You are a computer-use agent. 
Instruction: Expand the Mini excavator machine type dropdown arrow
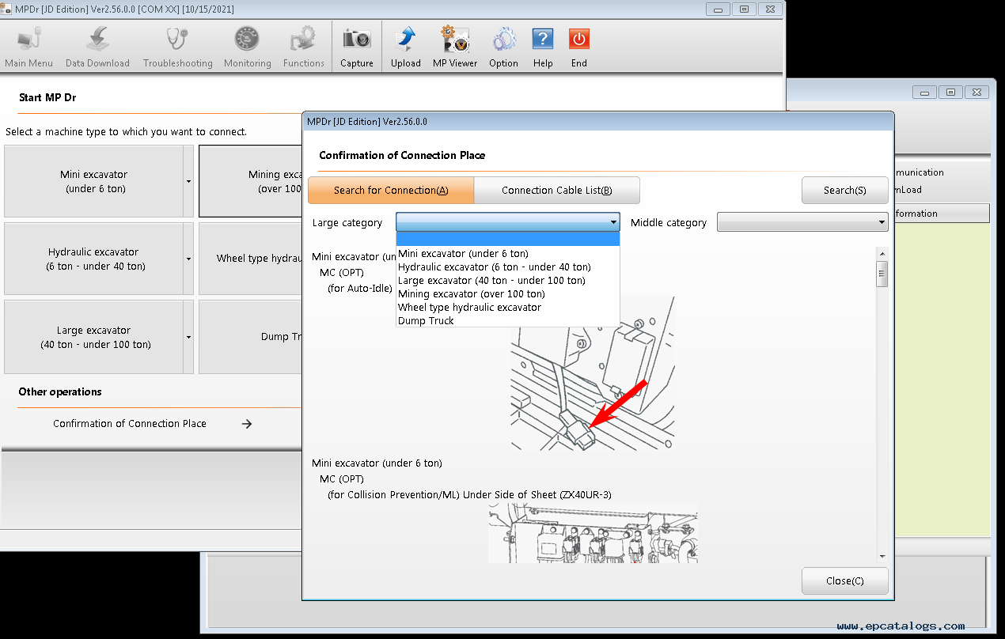pos(188,180)
